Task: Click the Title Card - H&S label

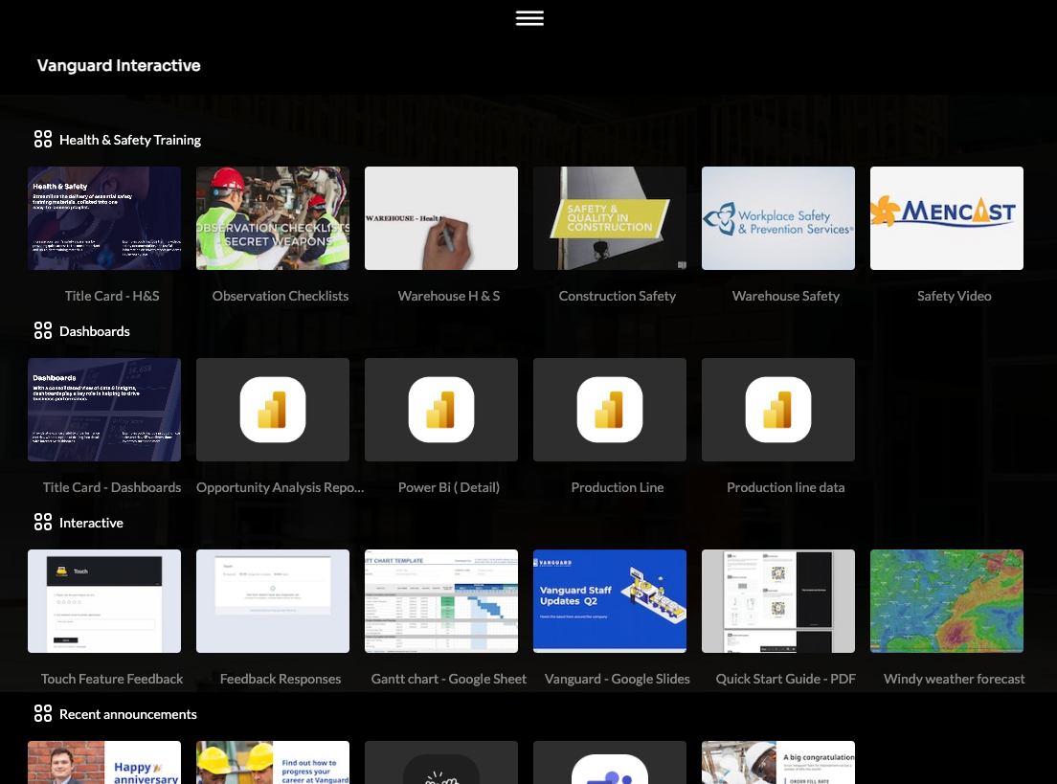Action: (112, 296)
